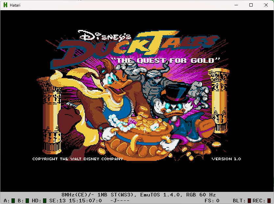Click the REC recording LED indicator
This screenshot has height=204, width=274.
(269, 201)
